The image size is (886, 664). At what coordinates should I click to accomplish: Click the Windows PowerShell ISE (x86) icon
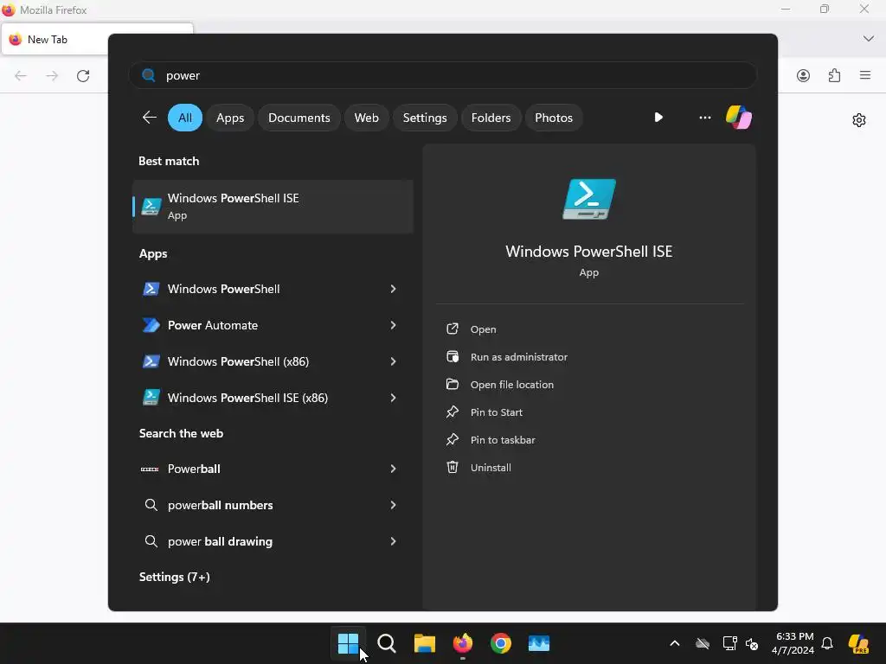[x=151, y=398]
